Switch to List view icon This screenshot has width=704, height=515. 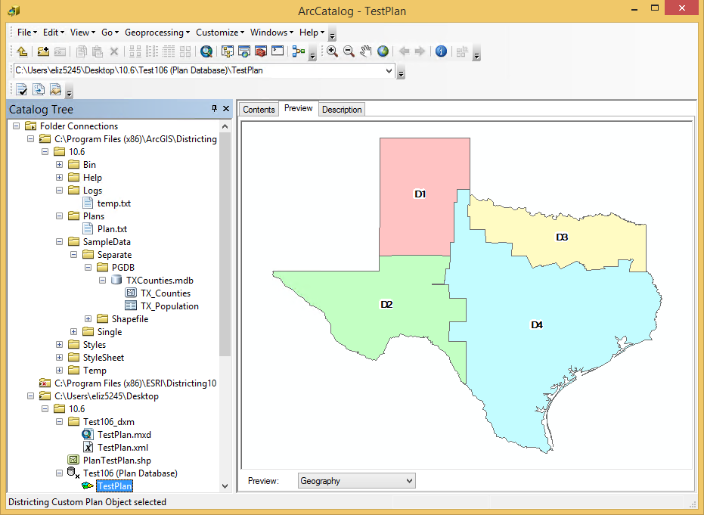click(x=152, y=51)
